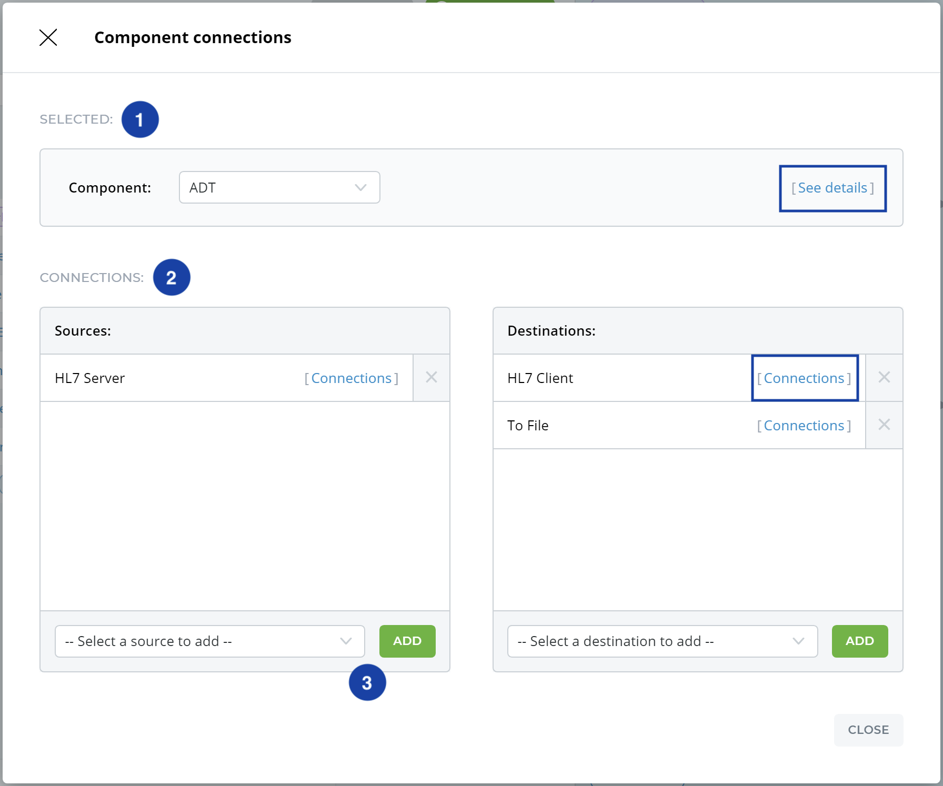Viewport: 943px width, 786px height.
Task: Click the number 3 badge below Sources
Action: (x=367, y=682)
